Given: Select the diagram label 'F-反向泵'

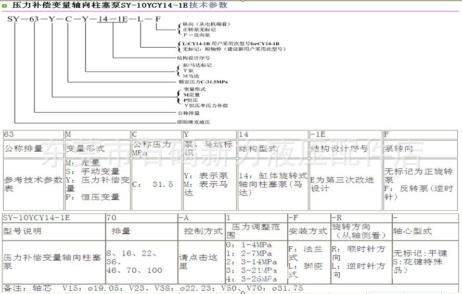Looking at the screenshot, I should click(197, 35).
